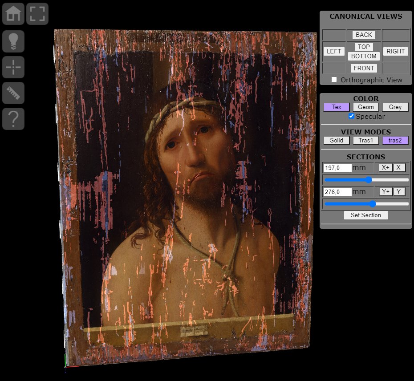
Task: Select the ruler measurement tool
Action: (x=13, y=93)
